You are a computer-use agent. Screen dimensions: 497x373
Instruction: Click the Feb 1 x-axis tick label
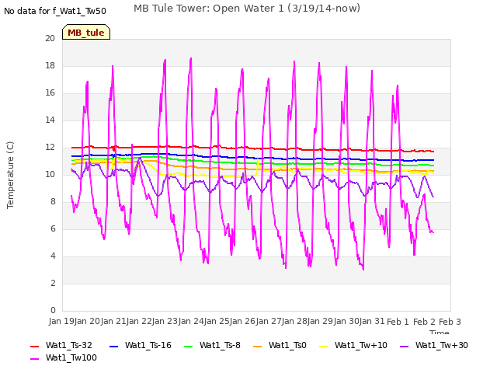coord(398,322)
